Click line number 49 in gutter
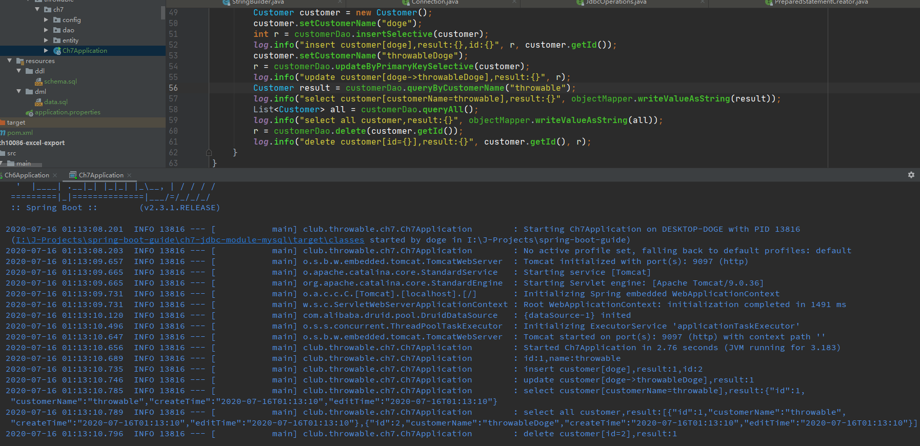The image size is (920, 446). pos(173,13)
